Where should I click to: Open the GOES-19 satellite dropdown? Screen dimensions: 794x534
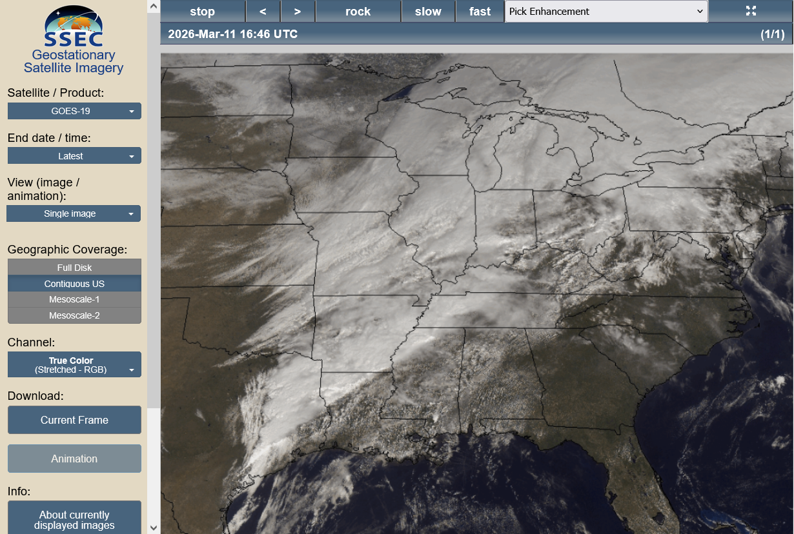coord(74,111)
